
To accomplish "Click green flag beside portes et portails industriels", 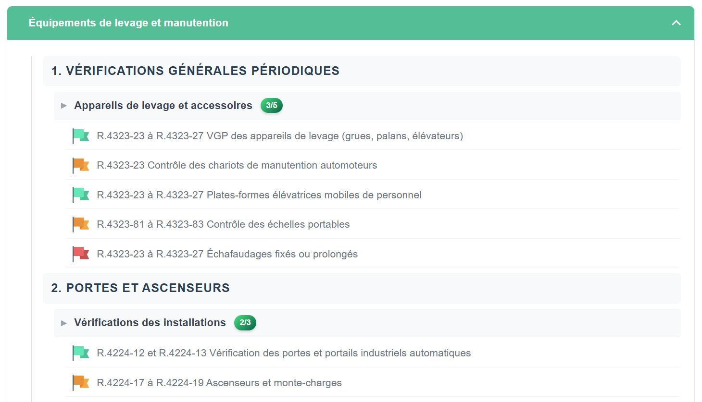I will coord(81,353).
